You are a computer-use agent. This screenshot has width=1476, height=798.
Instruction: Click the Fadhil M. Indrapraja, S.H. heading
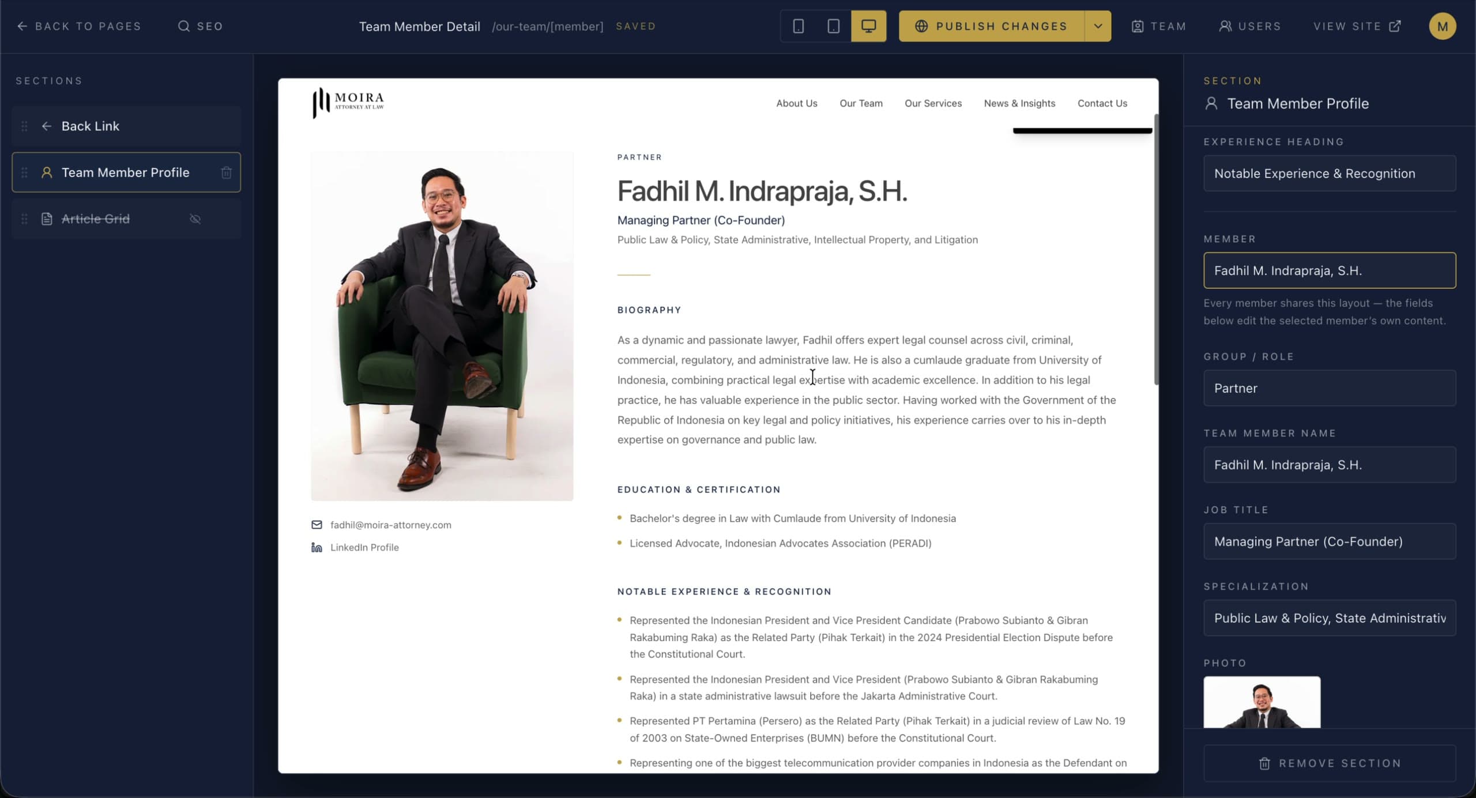click(762, 191)
